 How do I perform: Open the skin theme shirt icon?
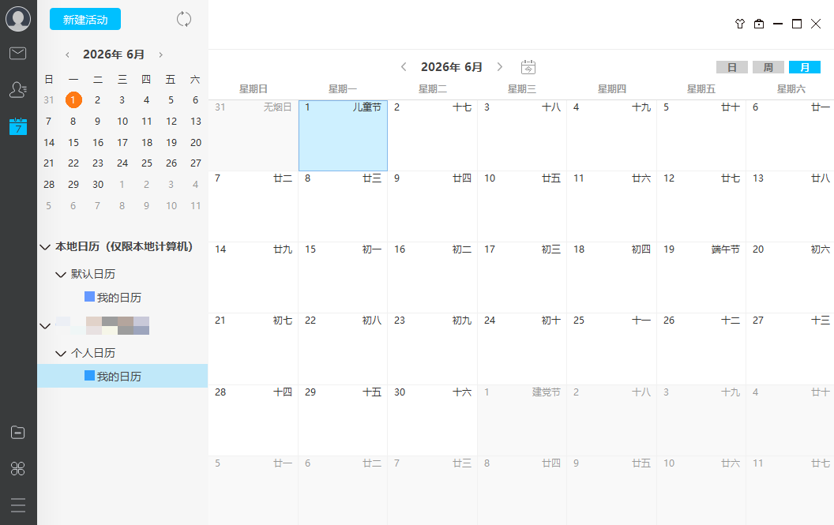click(x=740, y=24)
